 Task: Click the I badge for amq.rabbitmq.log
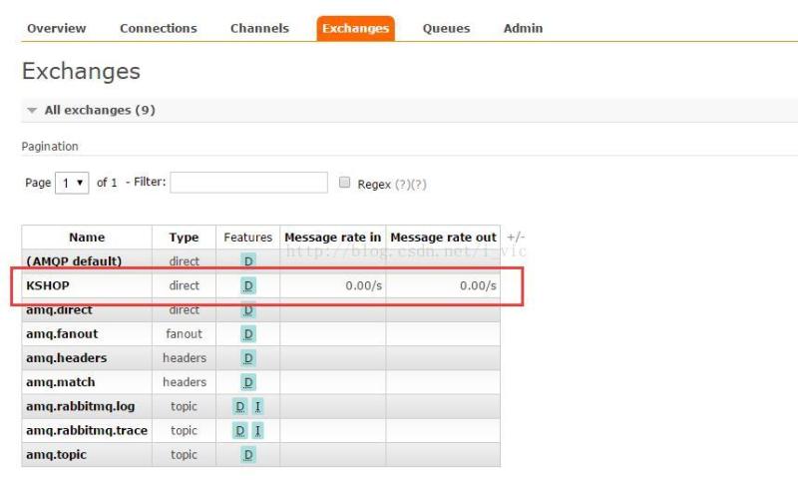pos(257,406)
